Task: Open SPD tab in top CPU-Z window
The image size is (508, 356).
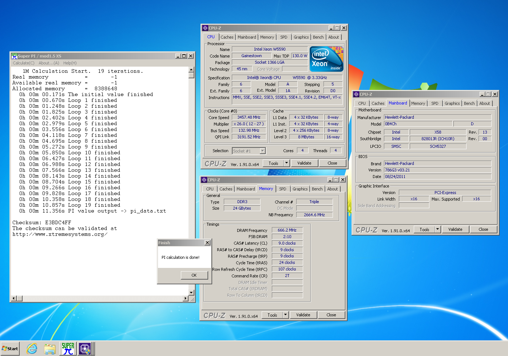Action: tap(284, 37)
